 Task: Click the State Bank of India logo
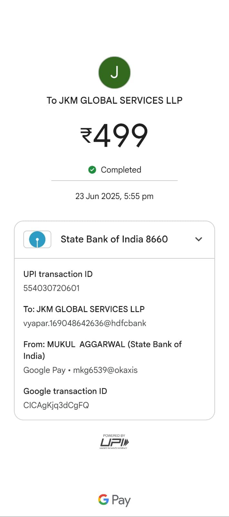(37, 239)
